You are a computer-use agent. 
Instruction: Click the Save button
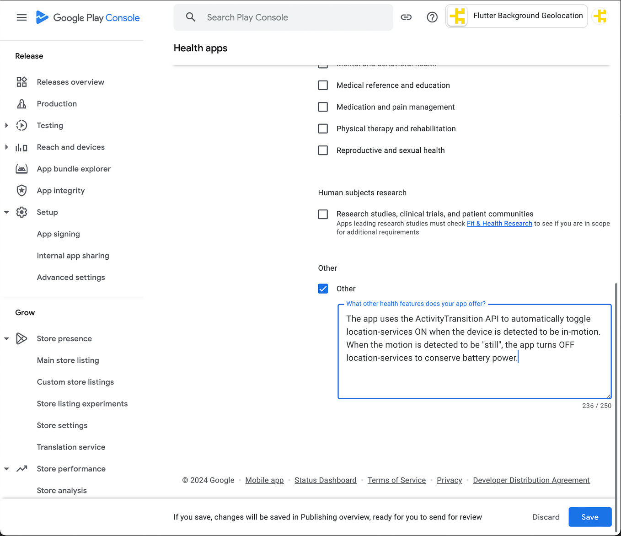590,517
